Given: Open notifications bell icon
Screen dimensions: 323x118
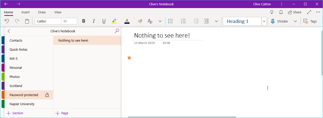Looking at the screenshot, I should [x=281, y=12].
